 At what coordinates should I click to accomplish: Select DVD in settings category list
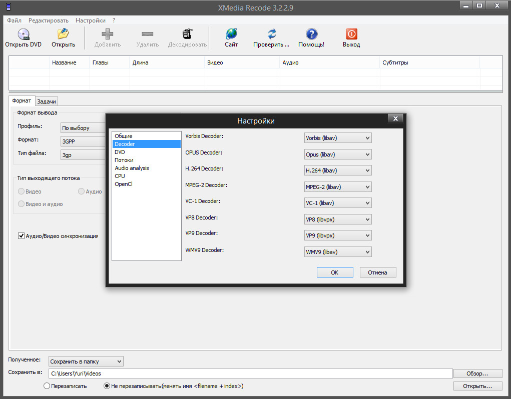pos(147,152)
